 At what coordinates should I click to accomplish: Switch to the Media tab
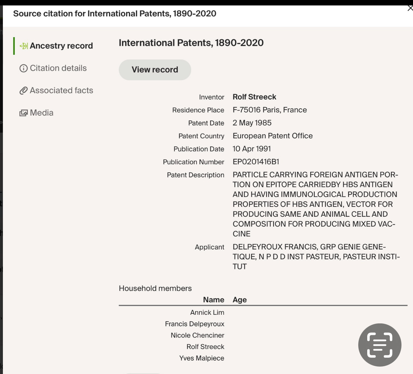36,113
